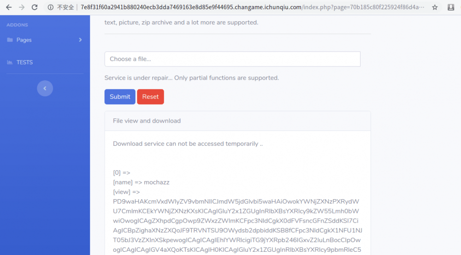Click the browser forward arrow

22,7
